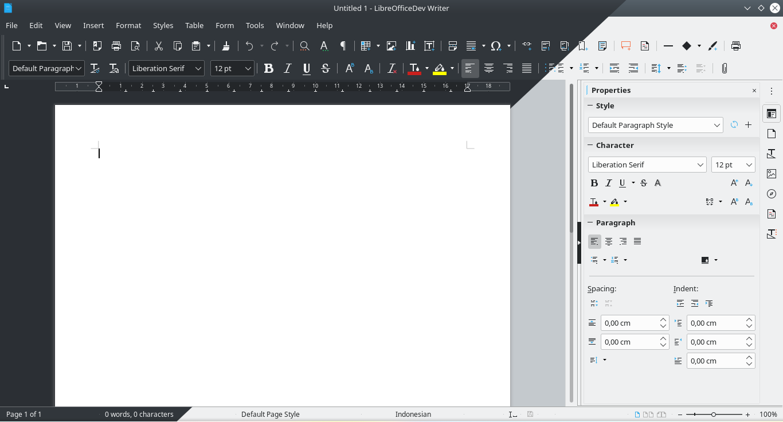Viewport: 783px width, 422px height.
Task: Click the Cut scissors icon
Action: click(x=159, y=46)
